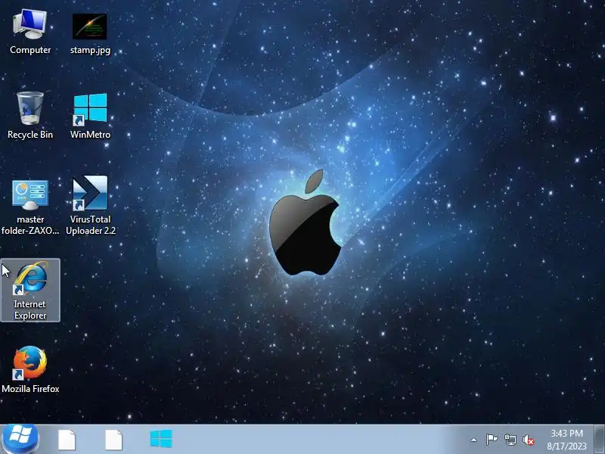Open the first blank-page taskbar item
The image size is (605, 454).
pos(67,440)
